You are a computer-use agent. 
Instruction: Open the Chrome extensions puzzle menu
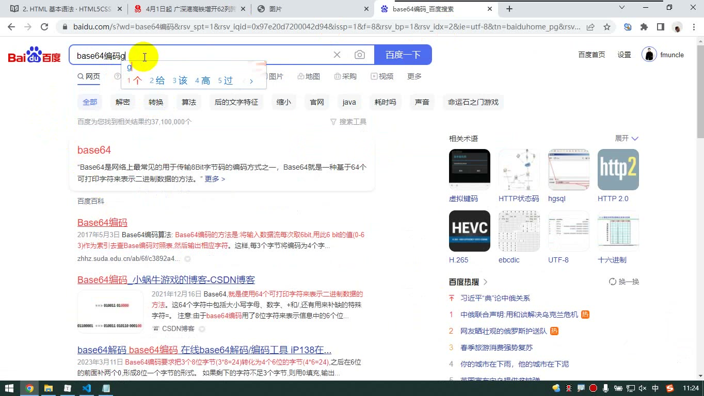(644, 27)
